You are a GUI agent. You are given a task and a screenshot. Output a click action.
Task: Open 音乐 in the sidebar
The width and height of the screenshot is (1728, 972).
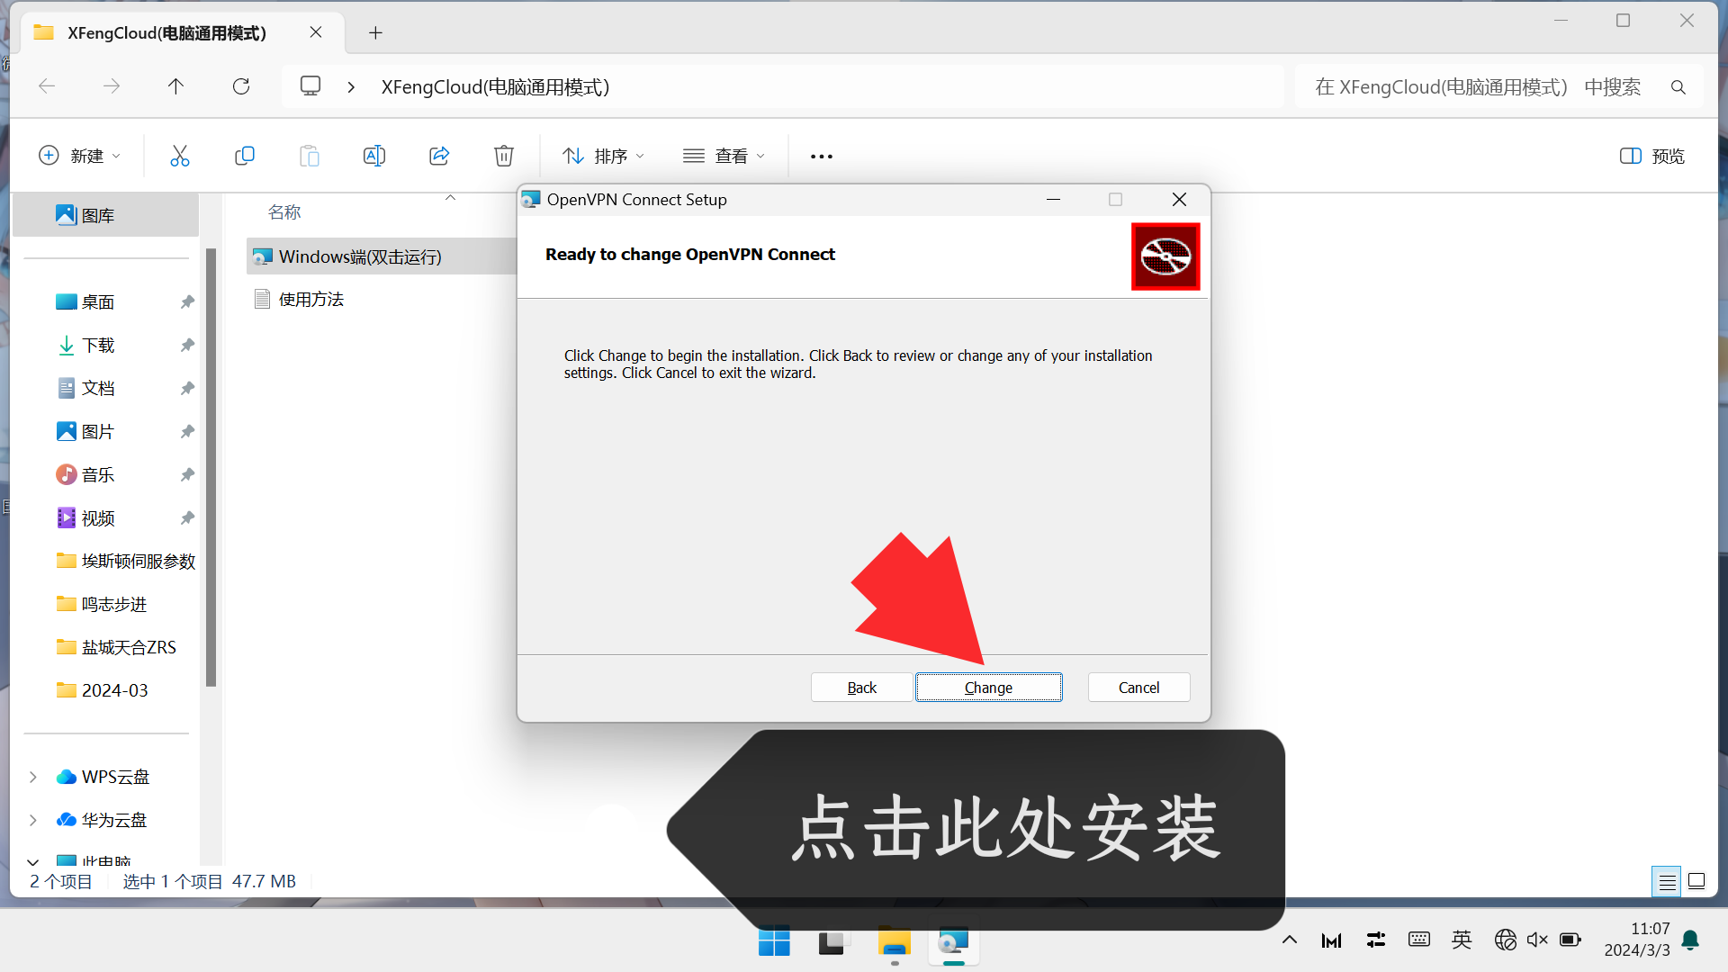tap(97, 474)
